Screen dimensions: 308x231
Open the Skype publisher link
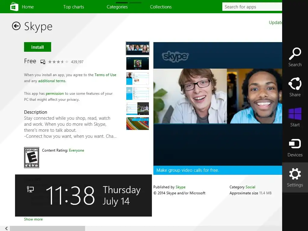point(180,187)
